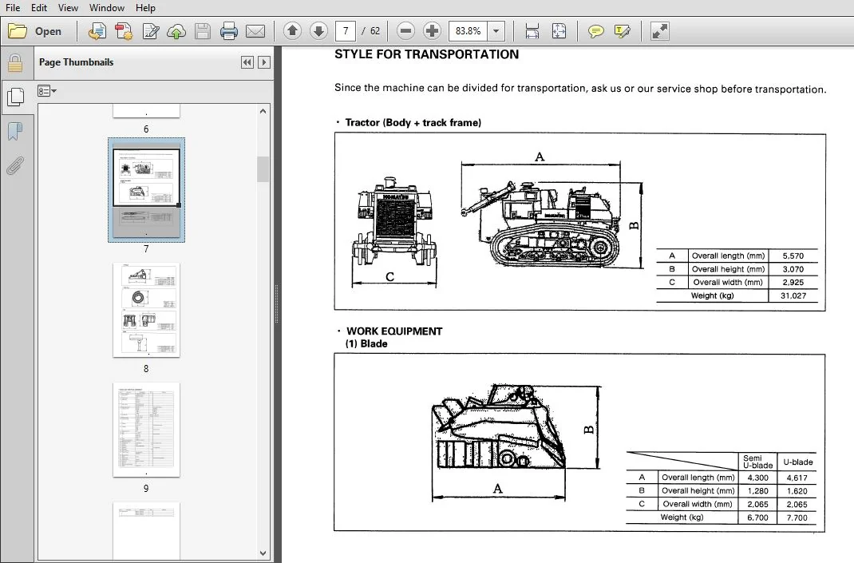
Task: Click the blade diagram illustration
Action: tap(515, 442)
